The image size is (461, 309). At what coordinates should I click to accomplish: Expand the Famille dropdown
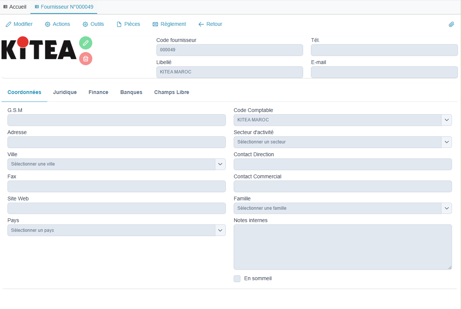tap(446, 208)
